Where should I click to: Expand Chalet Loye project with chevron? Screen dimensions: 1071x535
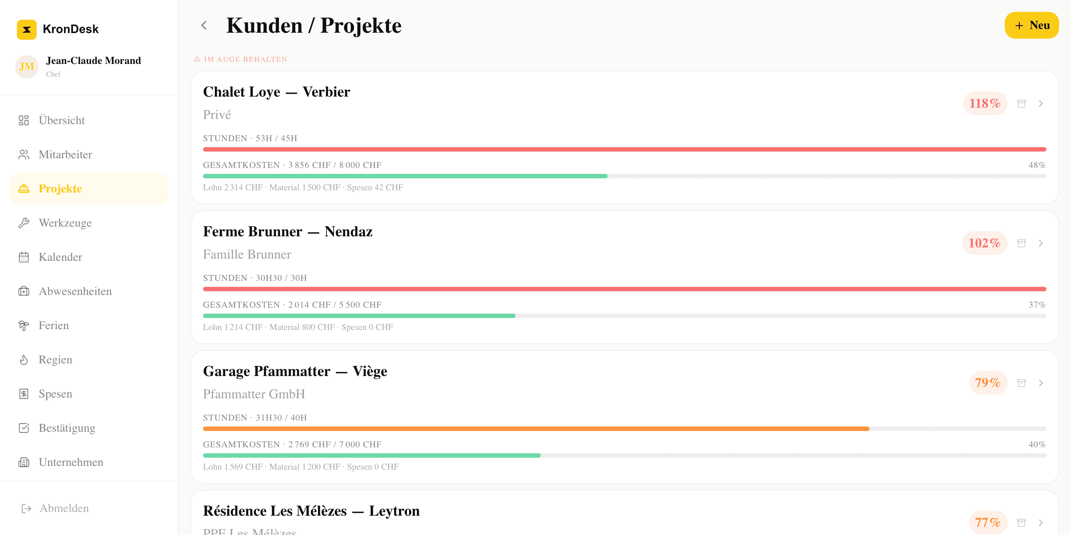[1041, 103]
